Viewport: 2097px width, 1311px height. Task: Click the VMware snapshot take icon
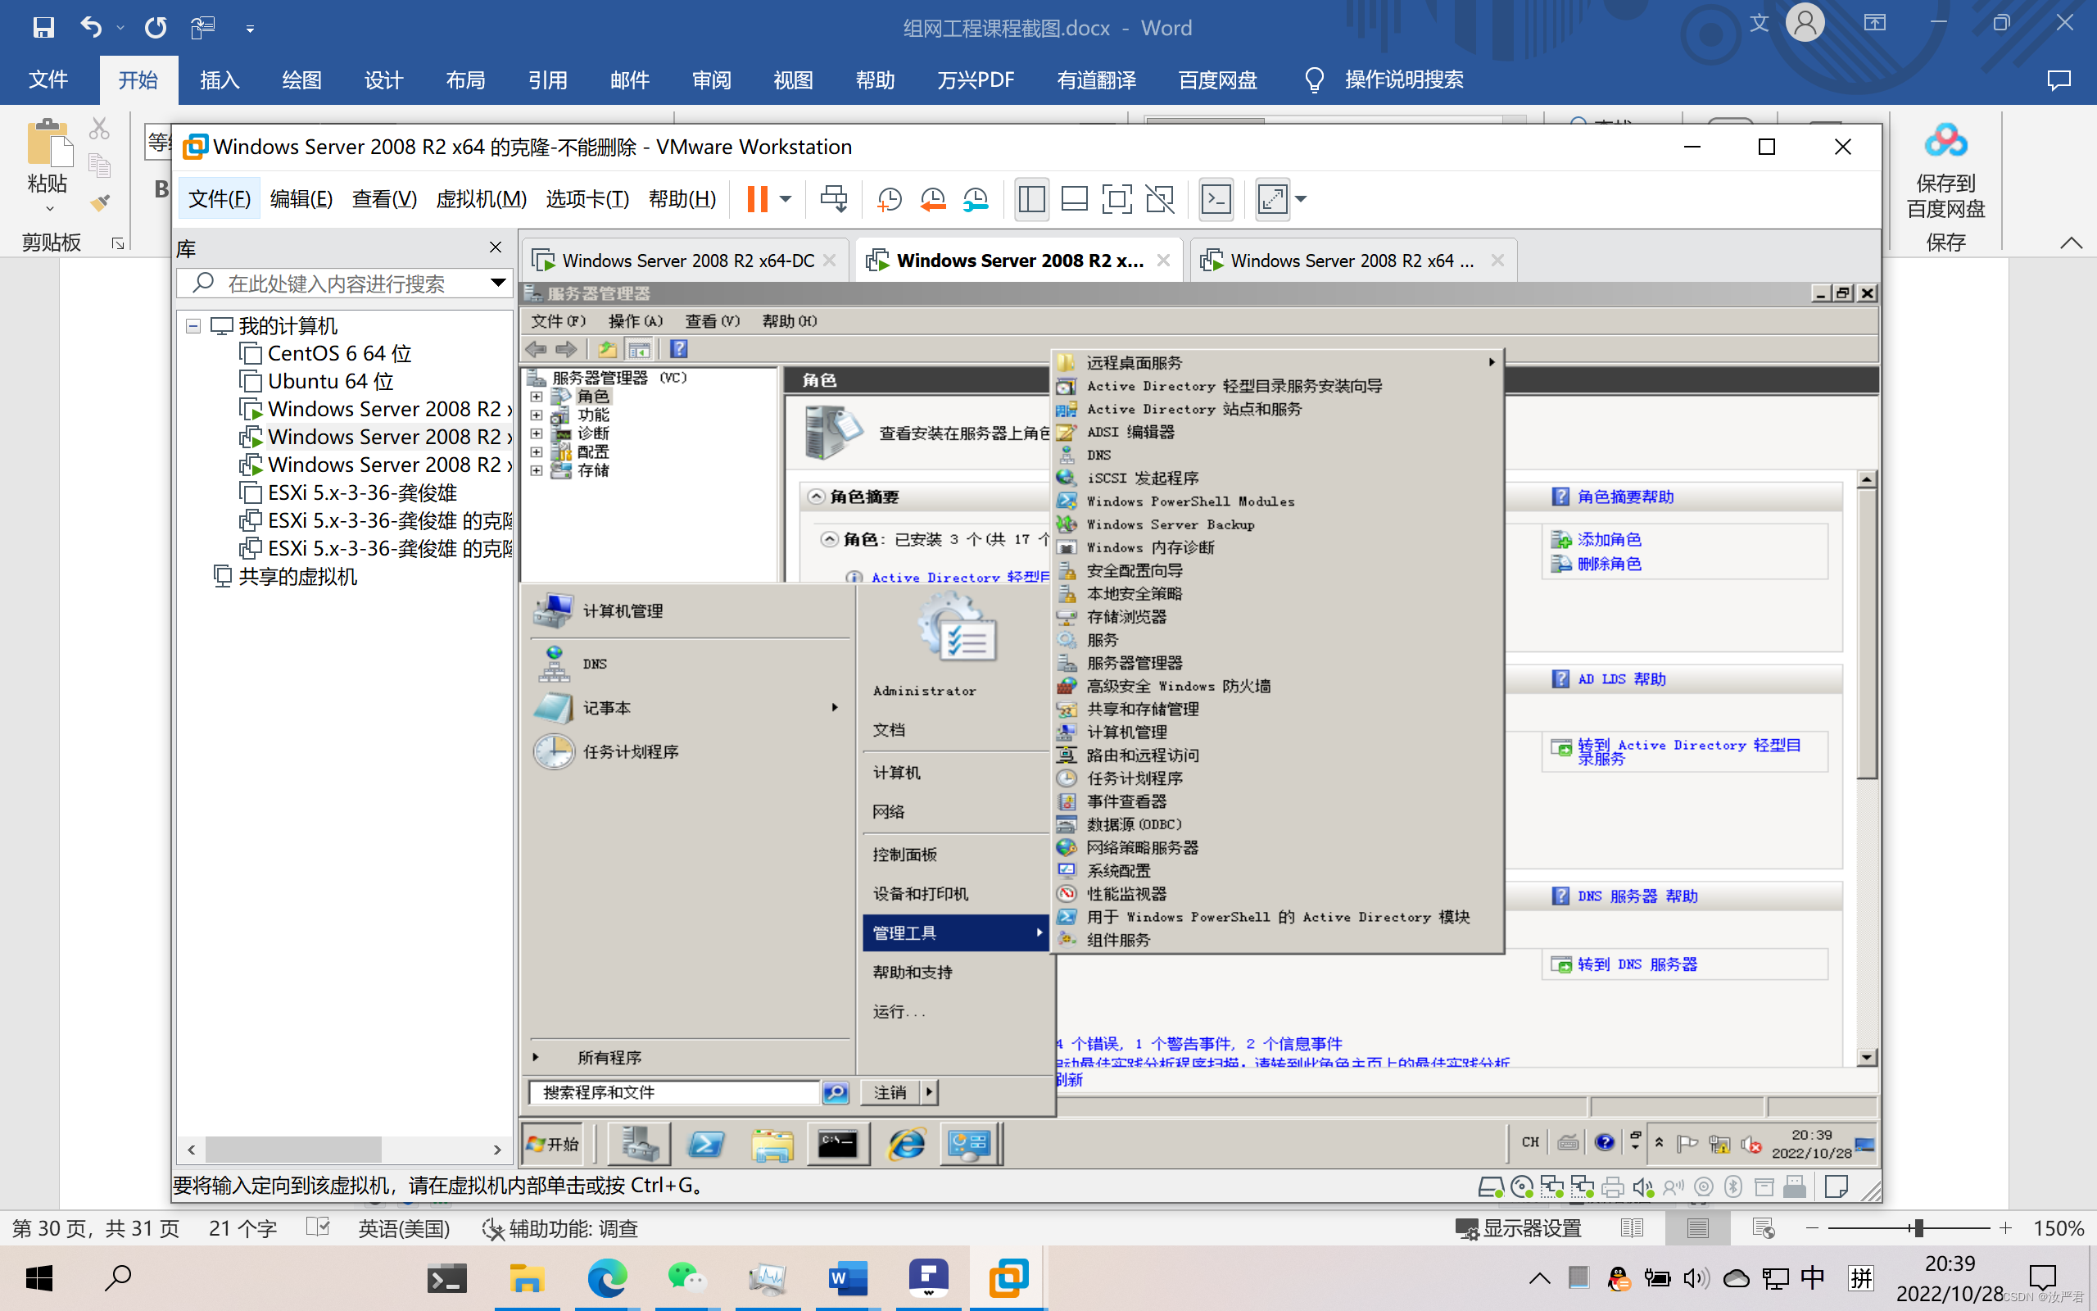point(889,199)
